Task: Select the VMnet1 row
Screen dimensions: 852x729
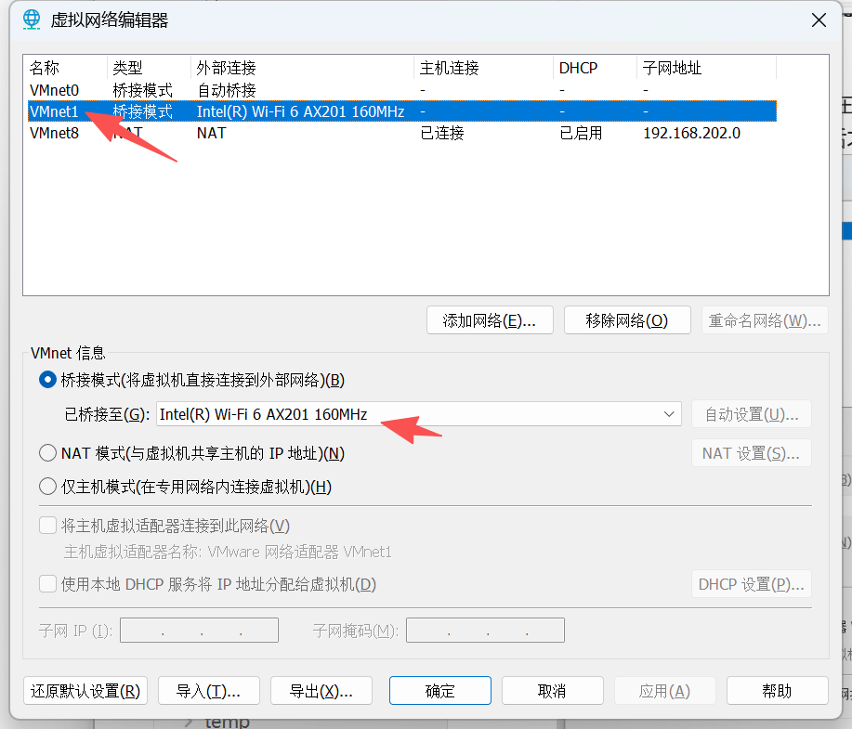Action: point(402,111)
